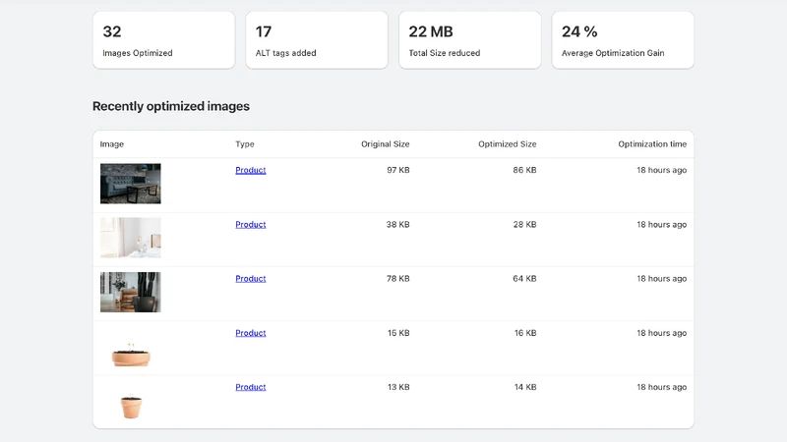Click the 24 % value
This screenshot has height=442, width=787.
[x=579, y=31]
